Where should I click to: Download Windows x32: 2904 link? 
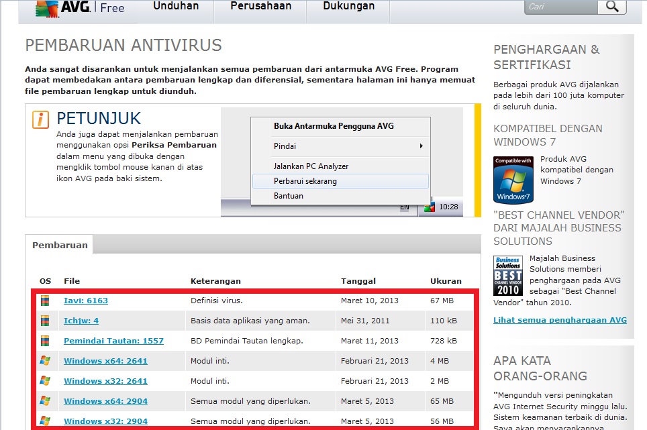105,421
